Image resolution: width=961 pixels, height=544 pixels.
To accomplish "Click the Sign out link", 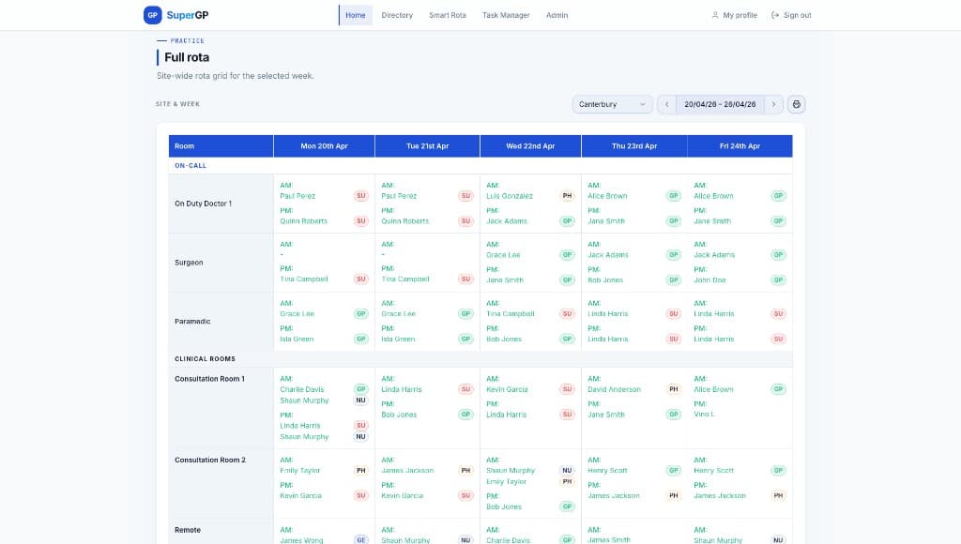I will pyautogui.click(x=791, y=15).
